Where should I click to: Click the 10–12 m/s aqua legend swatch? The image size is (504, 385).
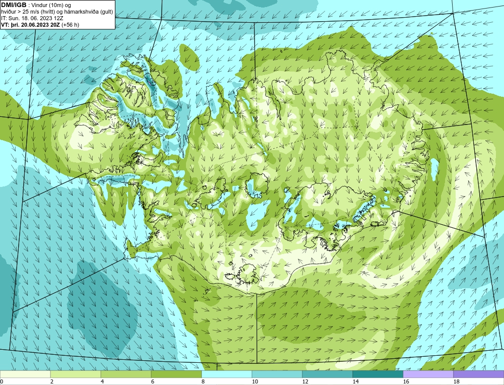tap(277, 374)
